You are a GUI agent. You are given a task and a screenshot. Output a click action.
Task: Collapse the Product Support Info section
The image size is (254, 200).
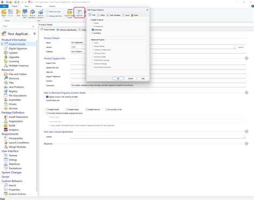coord(246,58)
